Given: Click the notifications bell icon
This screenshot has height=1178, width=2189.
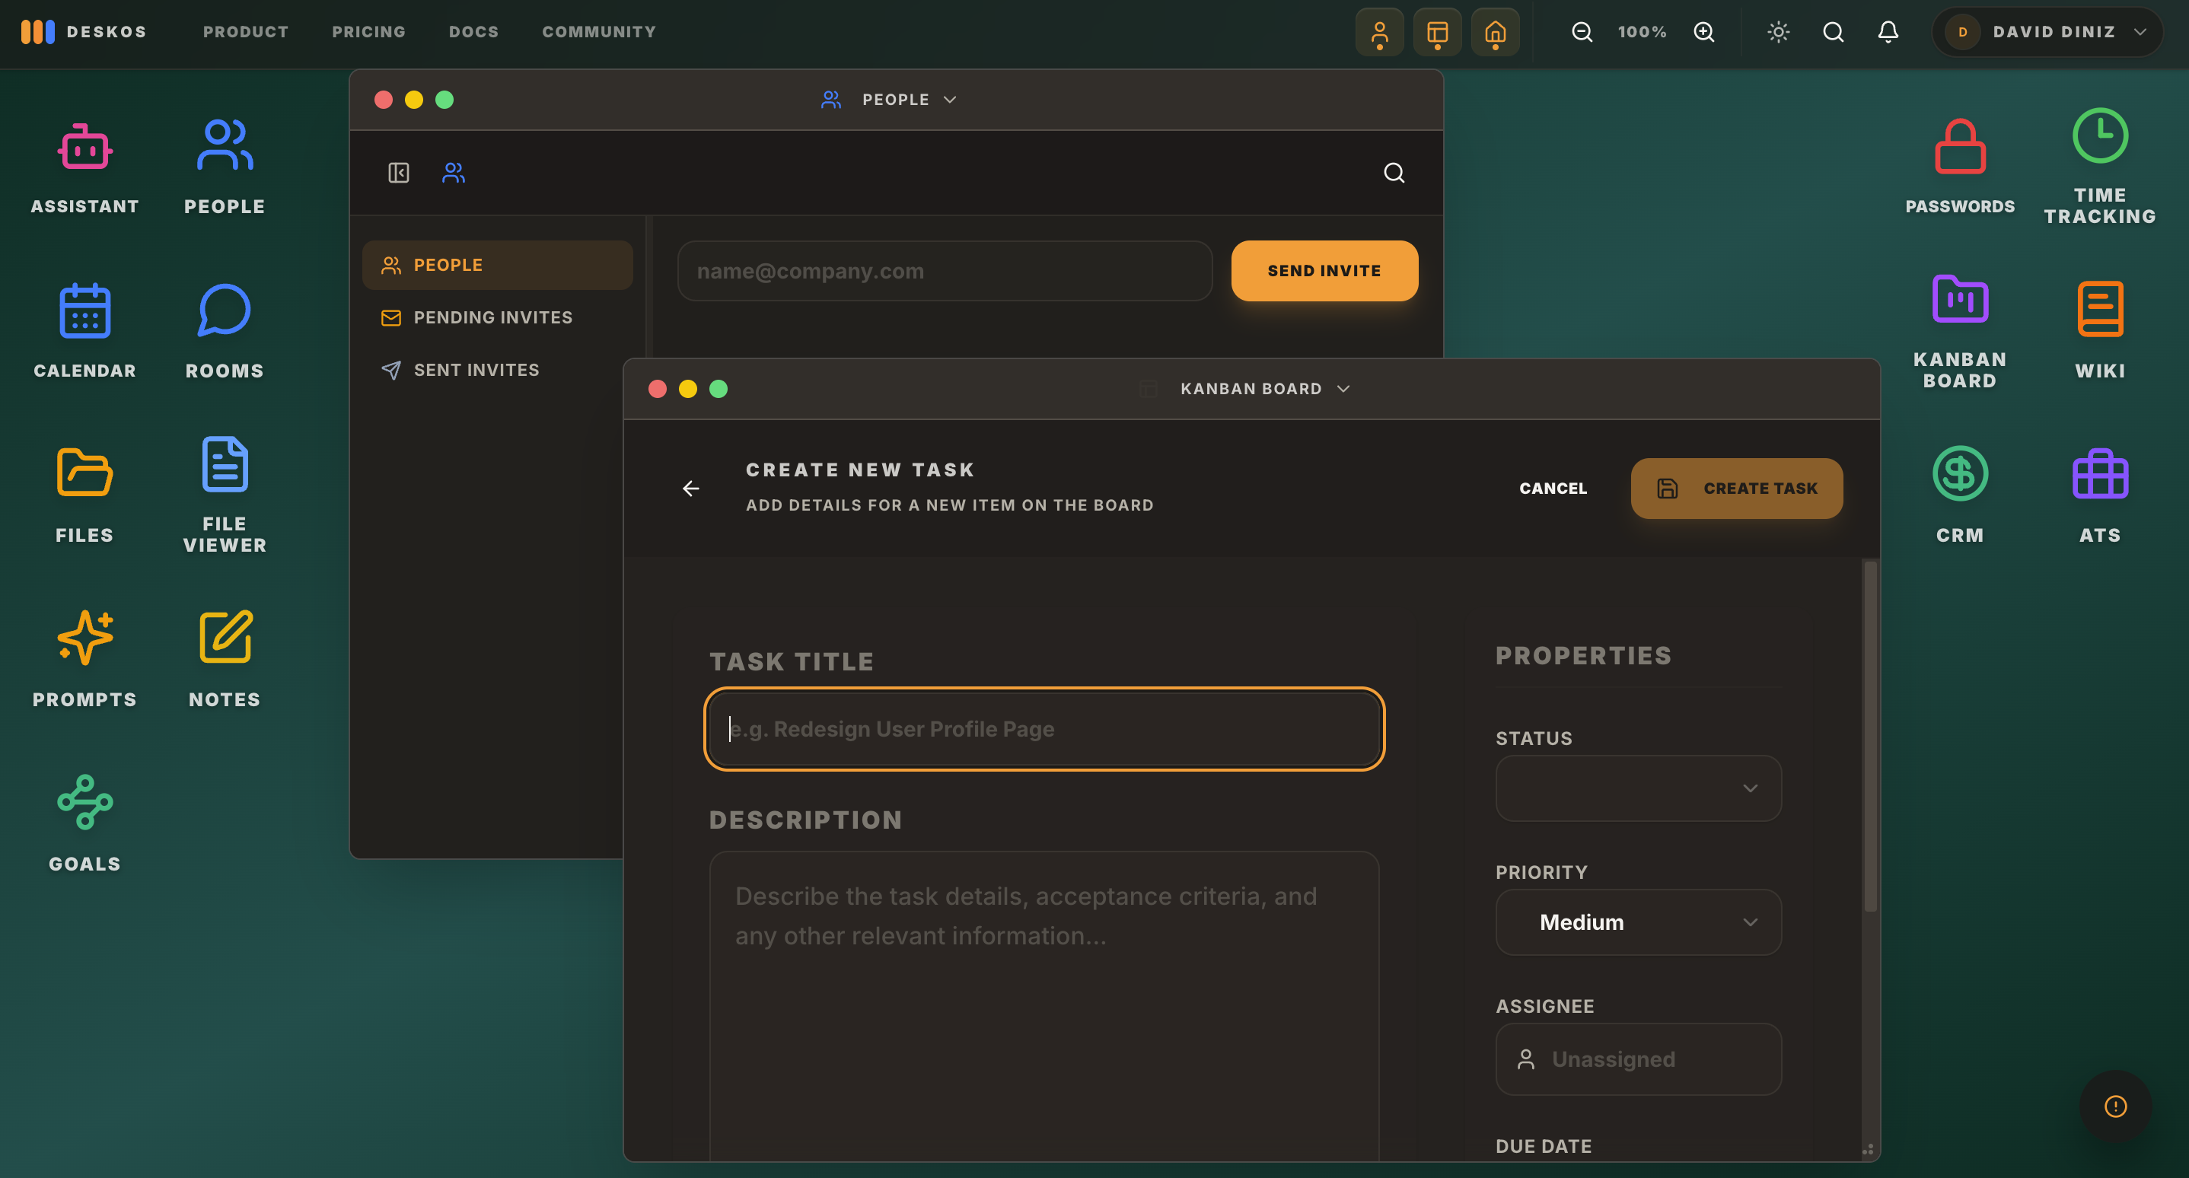Looking at the screenshot, I should (1888, 32).
